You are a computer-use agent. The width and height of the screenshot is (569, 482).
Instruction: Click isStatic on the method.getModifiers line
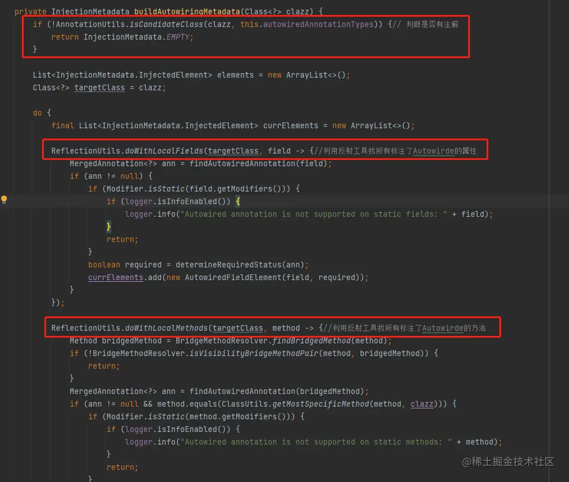point(166,417)
